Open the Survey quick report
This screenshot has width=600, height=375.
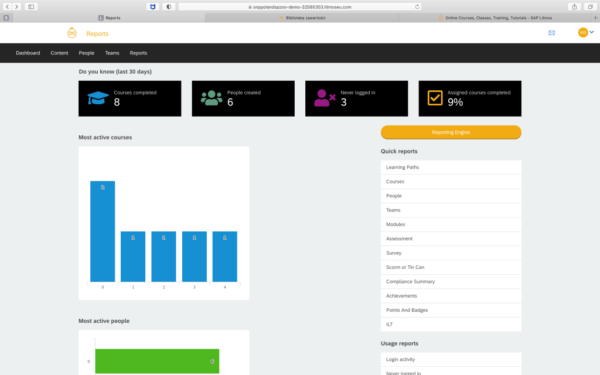(451, 253)
